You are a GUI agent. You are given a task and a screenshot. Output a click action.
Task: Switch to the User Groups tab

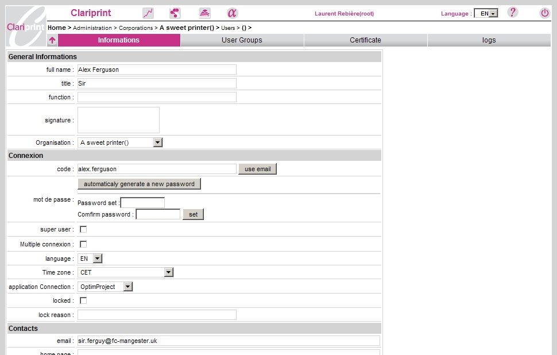point(242,40)
